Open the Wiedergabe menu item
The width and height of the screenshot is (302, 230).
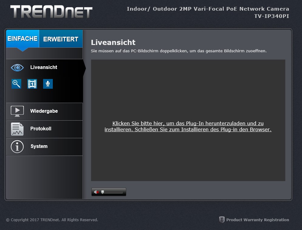click(x=45, y=112)
